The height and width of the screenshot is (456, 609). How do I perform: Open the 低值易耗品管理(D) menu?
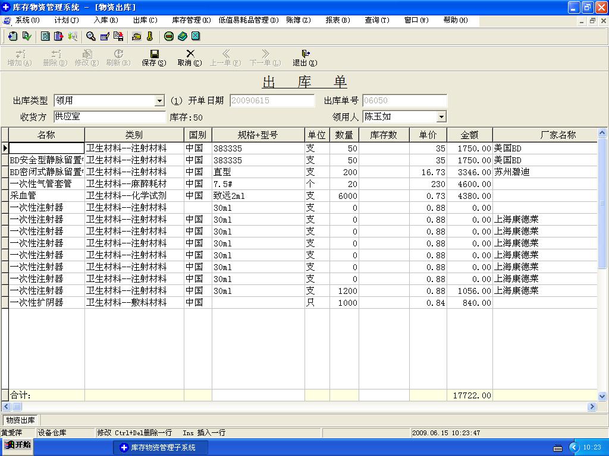[x=249, y=20]
